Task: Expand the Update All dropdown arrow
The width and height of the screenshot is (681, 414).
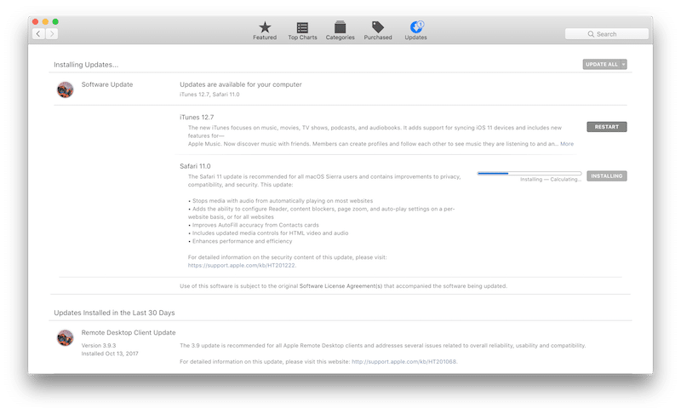Action: click(x=623, y=64)
